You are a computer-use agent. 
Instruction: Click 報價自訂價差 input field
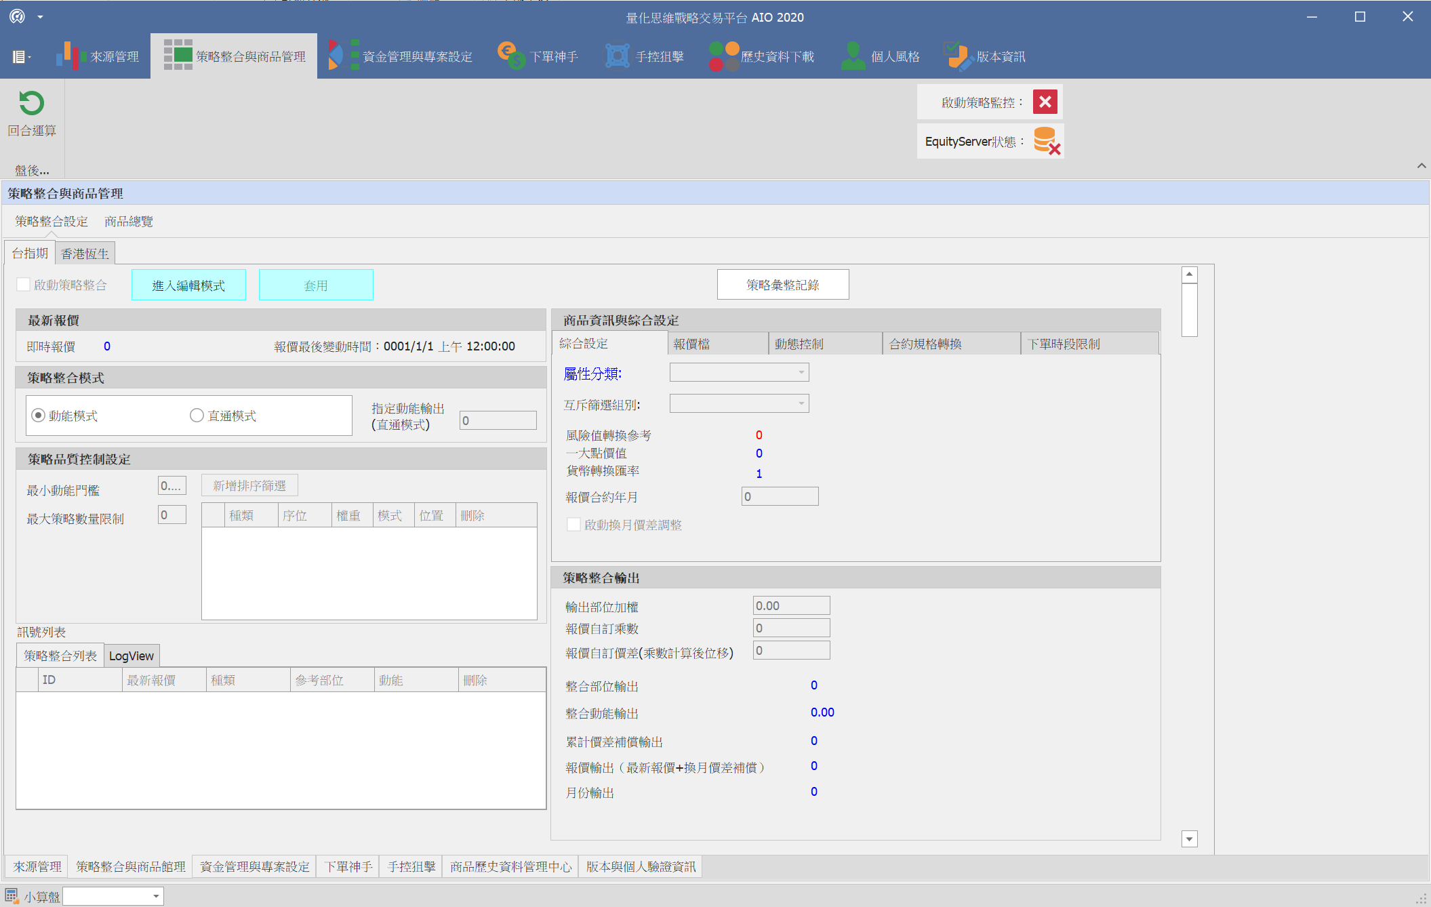click(792, 650)
